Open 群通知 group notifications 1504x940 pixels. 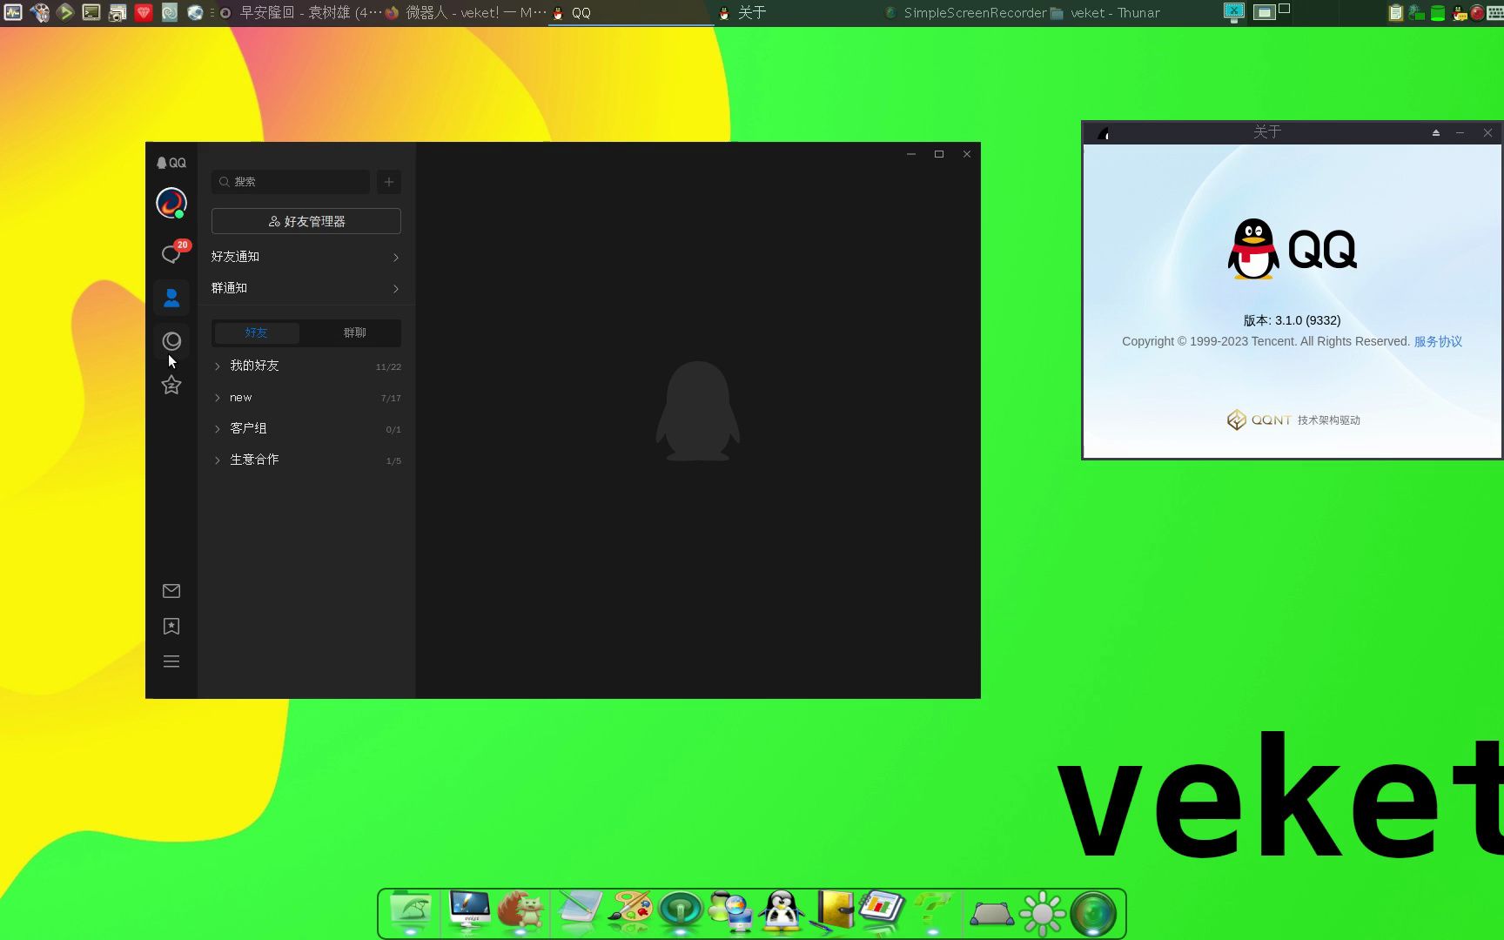click(x=306, y=288)
